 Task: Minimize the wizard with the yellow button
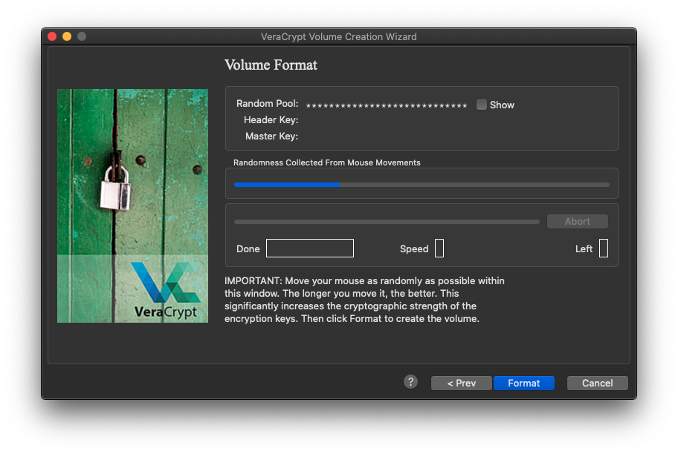pos(67,36)
